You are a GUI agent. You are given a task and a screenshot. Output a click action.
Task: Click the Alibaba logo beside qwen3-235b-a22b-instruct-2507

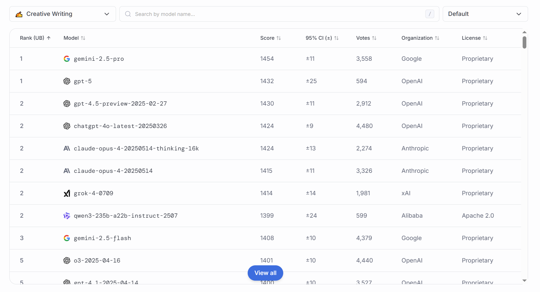(x=67, y=216)
